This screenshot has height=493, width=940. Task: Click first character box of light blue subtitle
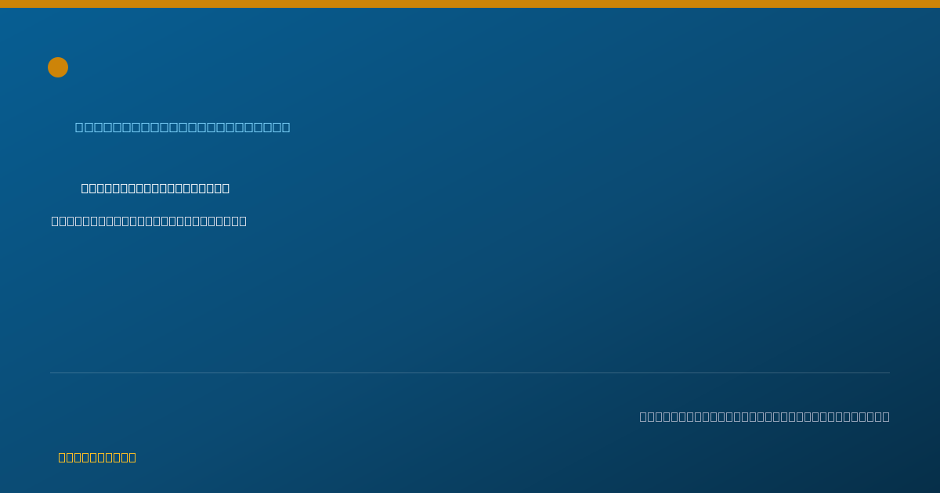(x=80, y=127)
